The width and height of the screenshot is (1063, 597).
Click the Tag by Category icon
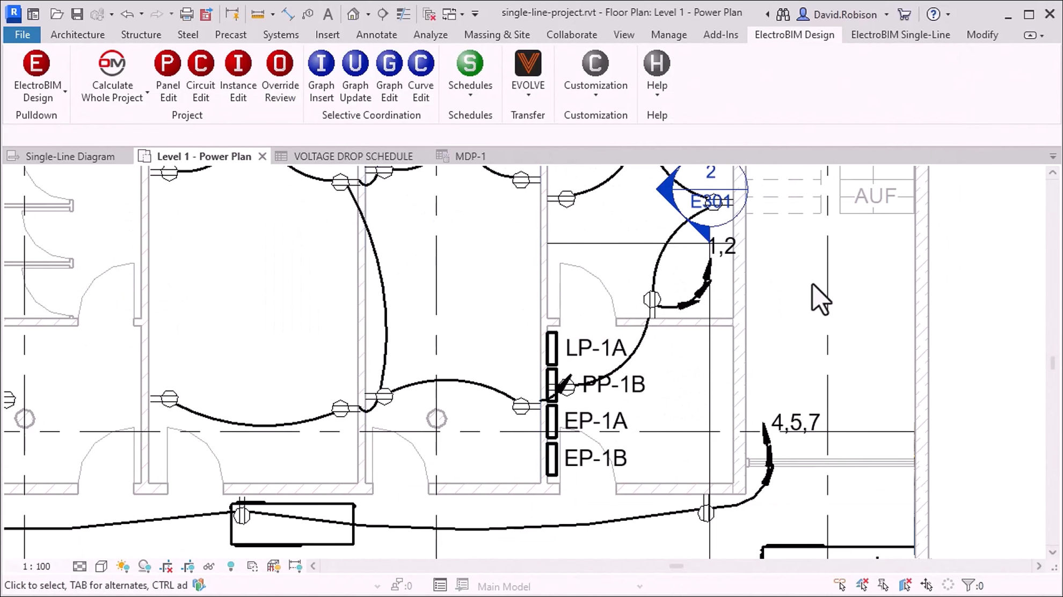[308, 14]
